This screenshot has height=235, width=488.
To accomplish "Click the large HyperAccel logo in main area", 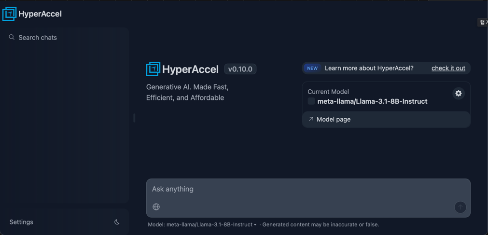I will (182, 69).
